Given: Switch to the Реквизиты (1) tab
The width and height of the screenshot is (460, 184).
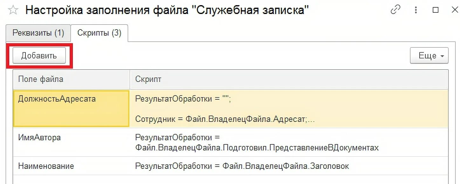Looking at the screenshot, I should 38,33.
